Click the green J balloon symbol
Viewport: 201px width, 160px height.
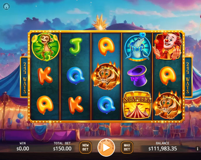tap(76, 46)
